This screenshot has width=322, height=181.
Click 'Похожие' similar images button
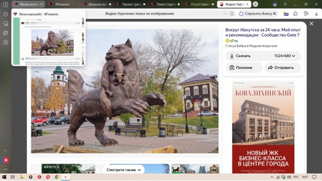click(x=244, y=68)
